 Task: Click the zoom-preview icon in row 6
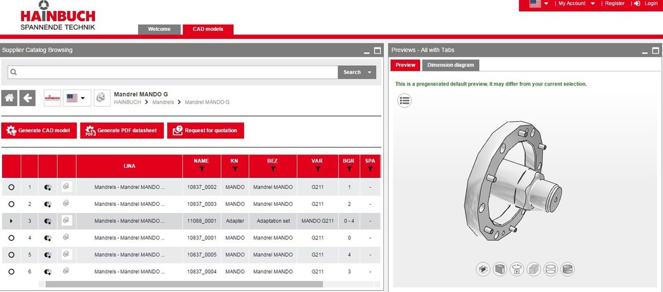(48, 272)
